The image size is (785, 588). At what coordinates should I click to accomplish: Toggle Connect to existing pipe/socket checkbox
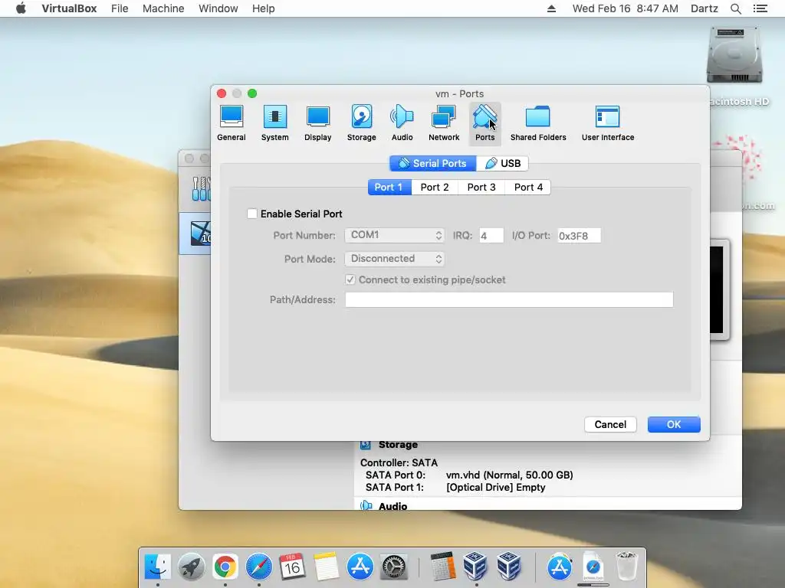pos(350,279)
